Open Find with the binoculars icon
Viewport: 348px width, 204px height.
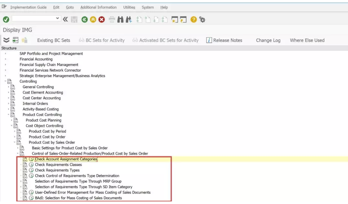121,20
